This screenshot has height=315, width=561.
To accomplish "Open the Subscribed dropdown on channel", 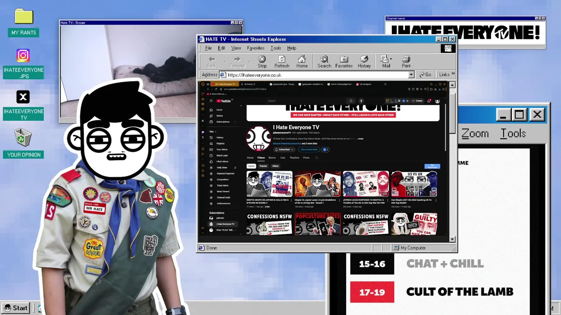I will pyautogui.click(x=284, y=150).
